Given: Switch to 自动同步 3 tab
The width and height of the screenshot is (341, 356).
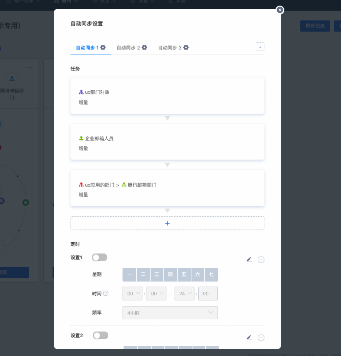Looking at the screenshot, I should point(169,48).
